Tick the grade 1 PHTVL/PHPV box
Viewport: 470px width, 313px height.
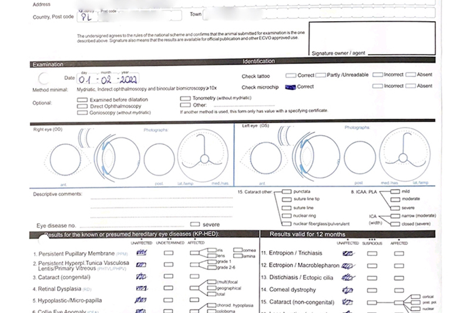pyautogui.click(x=212, y=262)
